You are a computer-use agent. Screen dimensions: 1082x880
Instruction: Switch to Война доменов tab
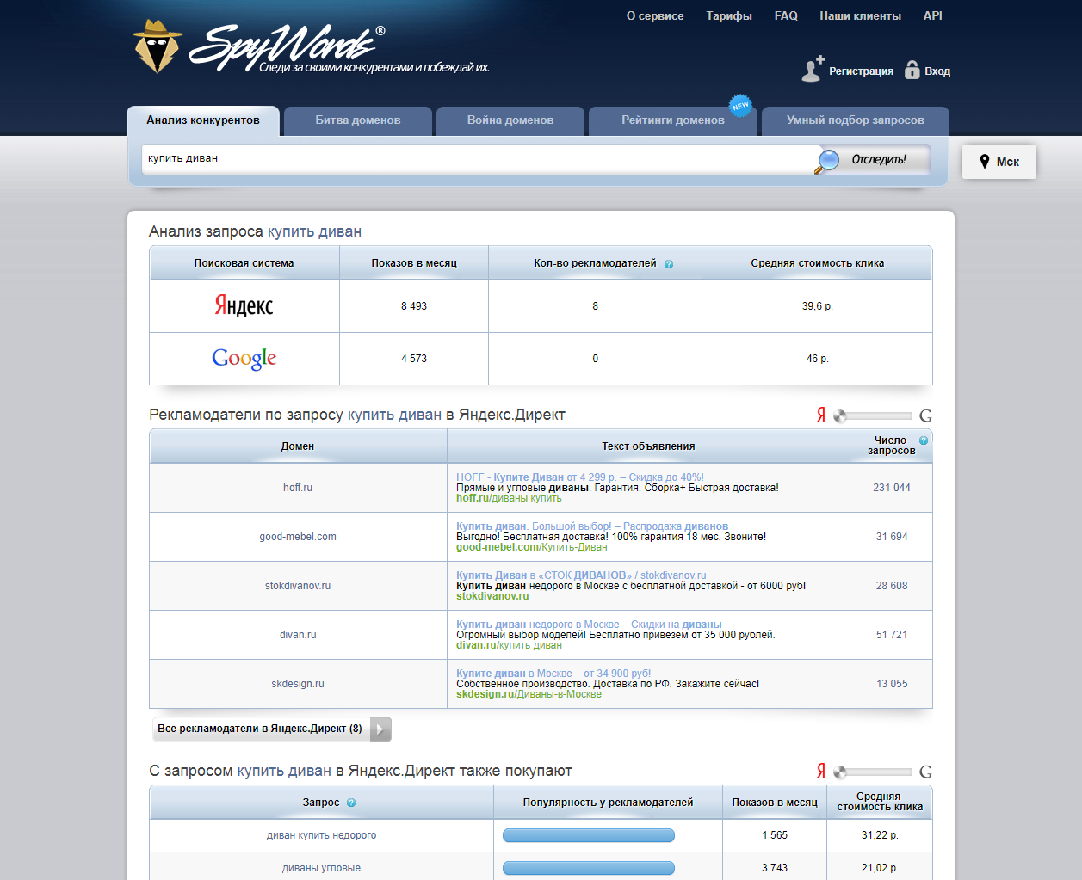click(x=510, y=120)
